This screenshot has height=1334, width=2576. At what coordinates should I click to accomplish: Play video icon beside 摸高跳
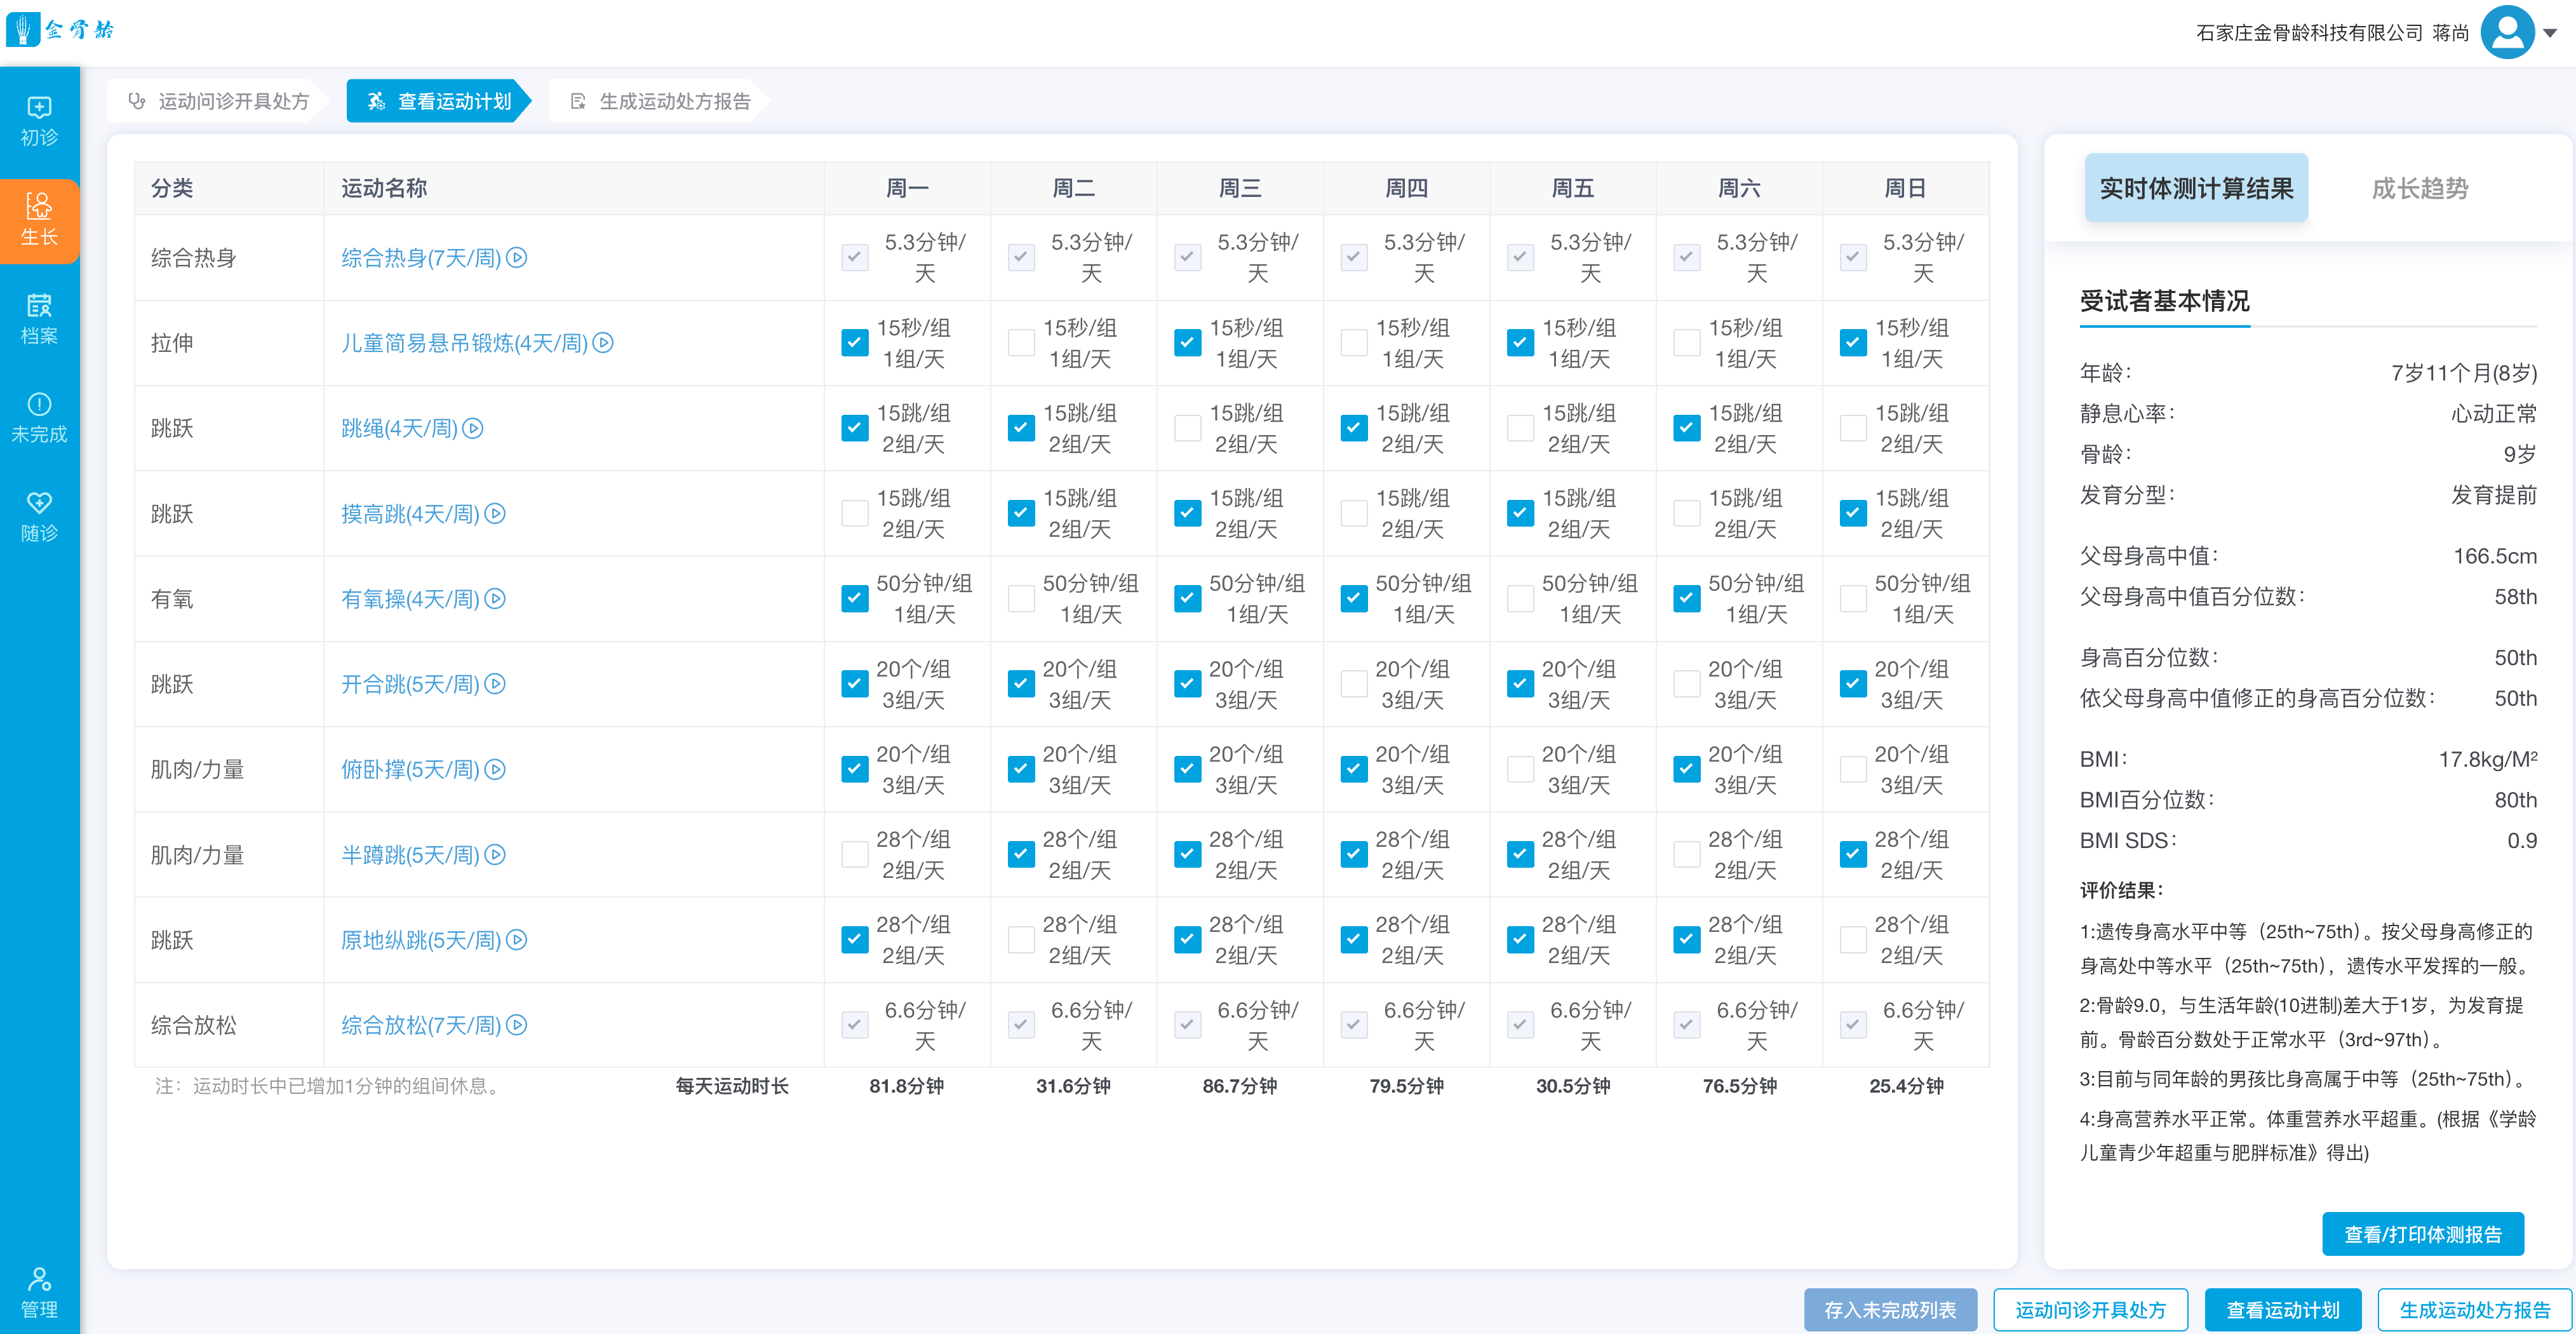(x=495, y=514)
